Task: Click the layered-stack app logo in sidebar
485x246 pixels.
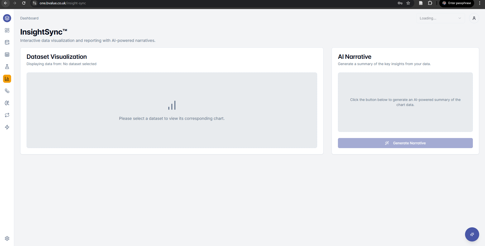Action: [7, 18]
